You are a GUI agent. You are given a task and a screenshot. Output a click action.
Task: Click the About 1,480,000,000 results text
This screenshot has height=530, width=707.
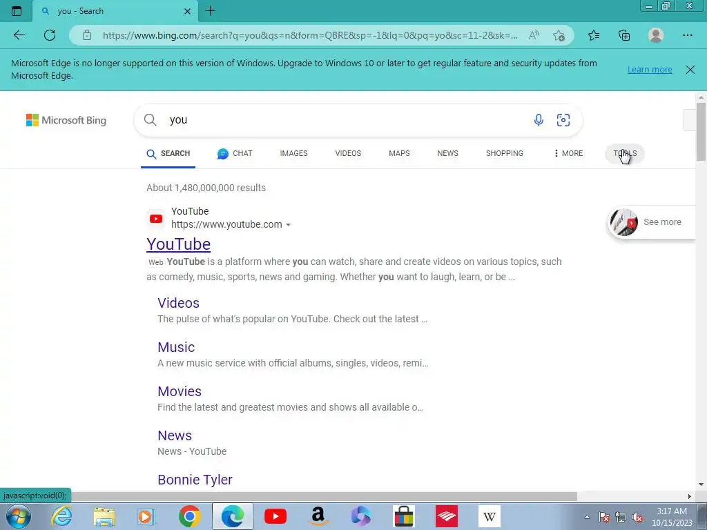206,188
